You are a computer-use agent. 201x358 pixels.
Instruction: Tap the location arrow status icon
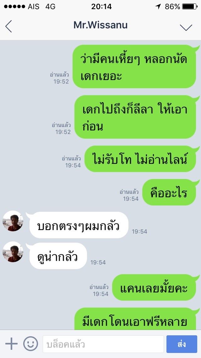[158, 7]
